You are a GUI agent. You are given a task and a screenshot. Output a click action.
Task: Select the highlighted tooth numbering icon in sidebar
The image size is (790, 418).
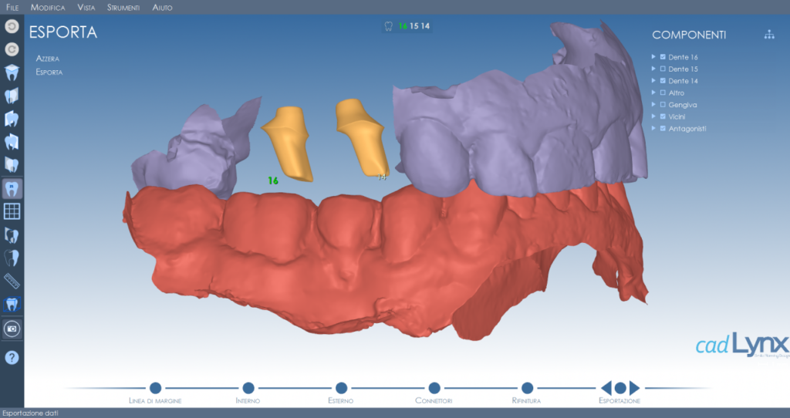pos(12,189)
